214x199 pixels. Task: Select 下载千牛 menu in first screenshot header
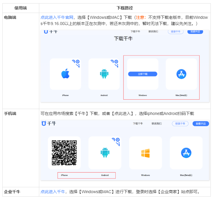pos(135,31)
